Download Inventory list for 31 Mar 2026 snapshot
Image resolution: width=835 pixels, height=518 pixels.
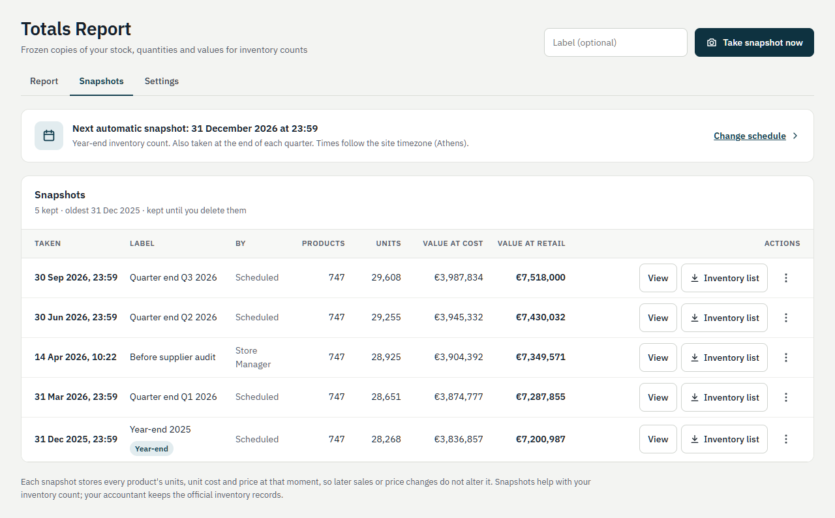coord(724,397)
